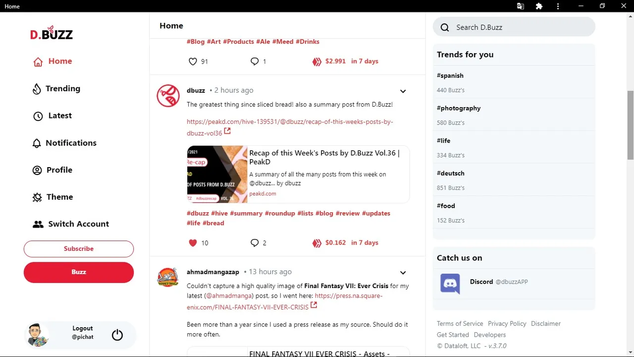This screenshot has height=357, width=634.
Task: Open the three-dot menu in title bar
Action: pos(558,6)
